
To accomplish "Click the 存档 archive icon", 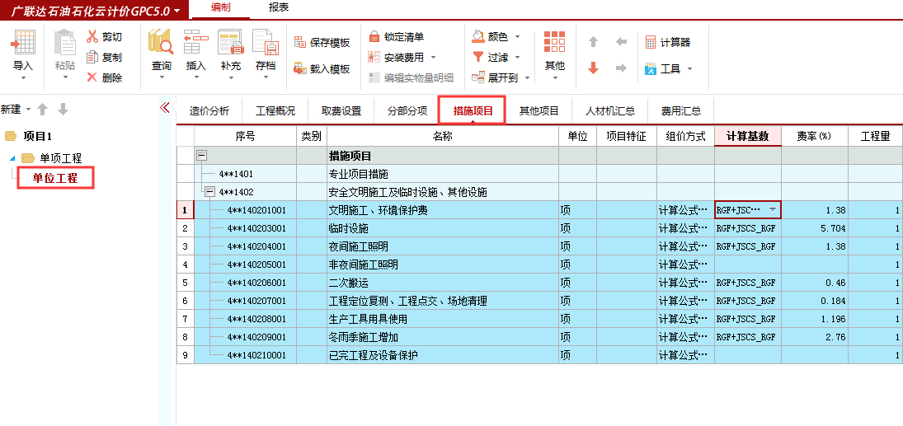I will pos(266,43).
